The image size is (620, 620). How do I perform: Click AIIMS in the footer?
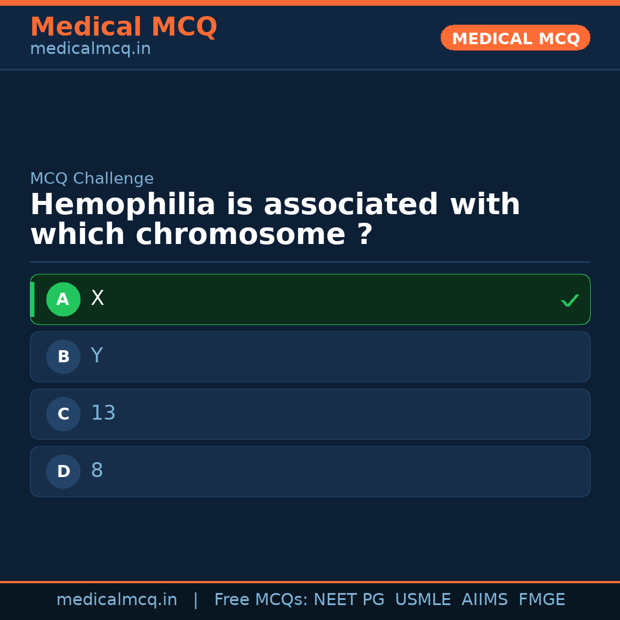pyautogui.click(x=485, y=600)
